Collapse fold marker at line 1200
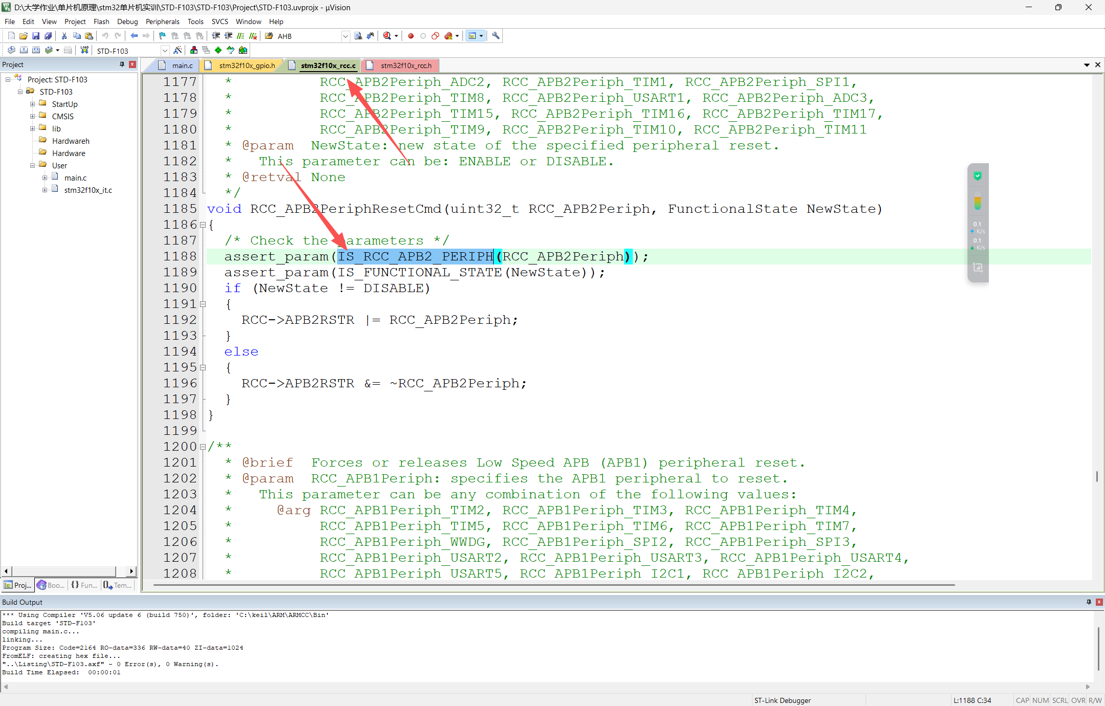Screen dimensions: 1105x706 tap(203, 447)
